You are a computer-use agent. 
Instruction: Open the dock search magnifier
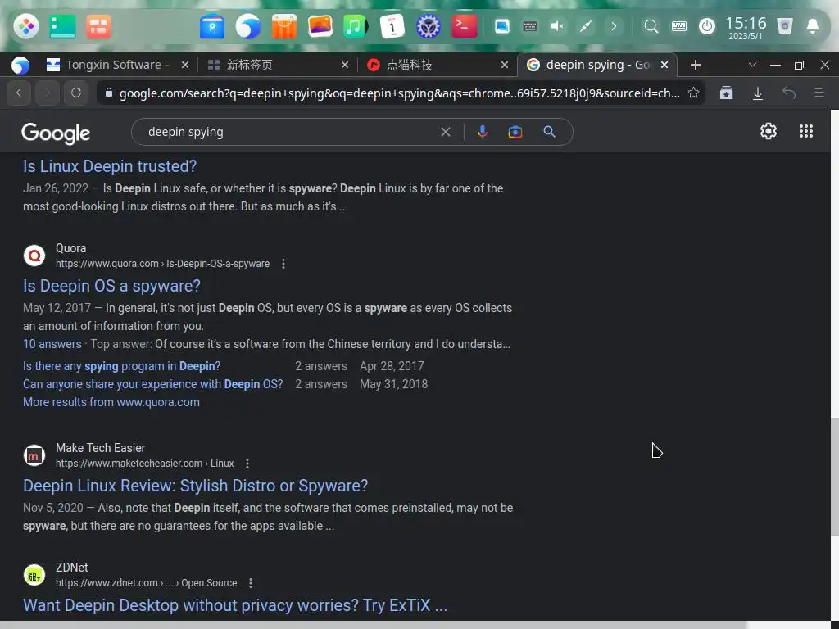coord(651,26)
